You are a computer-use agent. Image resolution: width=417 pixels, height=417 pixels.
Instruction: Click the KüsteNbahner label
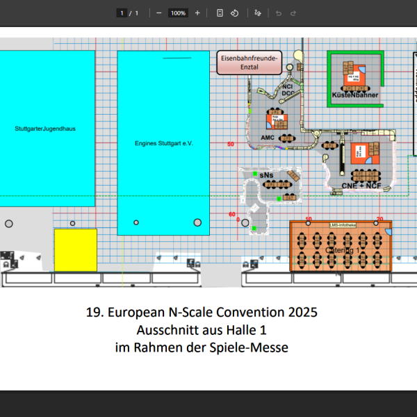click(355, 95)
